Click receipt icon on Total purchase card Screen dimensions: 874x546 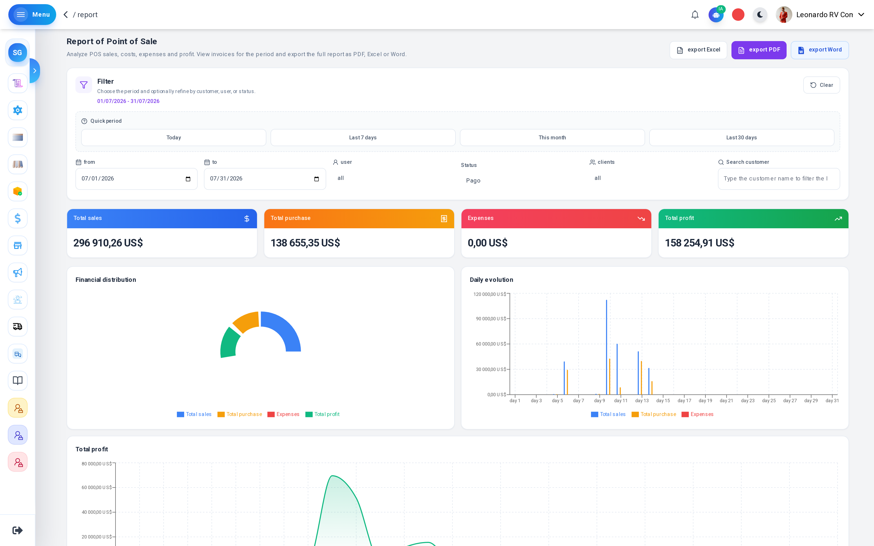tap(444, 218)
